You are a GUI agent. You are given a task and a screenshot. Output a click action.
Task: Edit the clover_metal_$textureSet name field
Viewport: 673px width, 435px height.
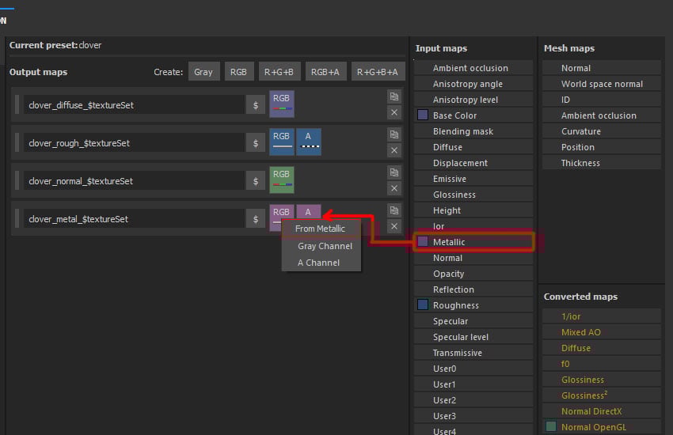click(x=134, y=219)
